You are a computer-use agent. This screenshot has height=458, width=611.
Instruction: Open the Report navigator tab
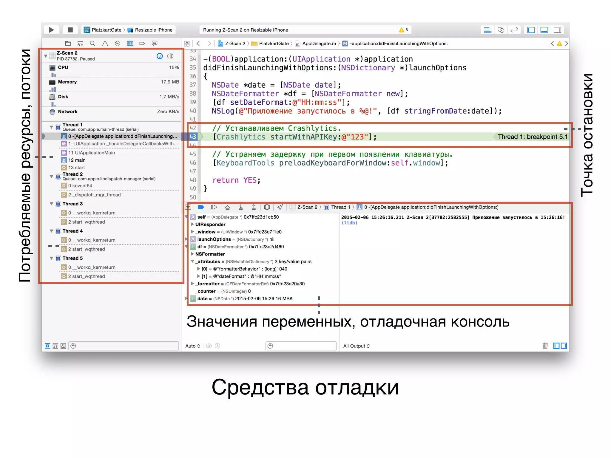coord(155,44)
